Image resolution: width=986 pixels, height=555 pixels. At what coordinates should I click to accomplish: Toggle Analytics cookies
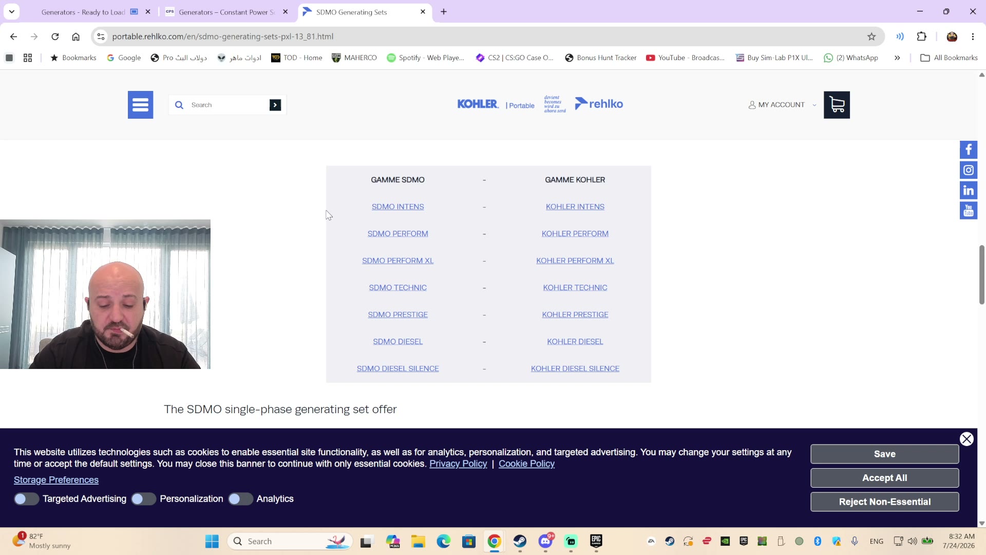click(240, 499)
